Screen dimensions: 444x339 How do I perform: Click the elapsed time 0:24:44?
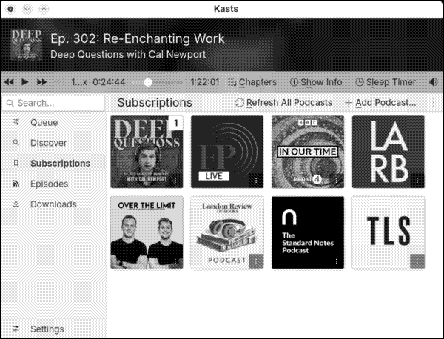[x=109, y=82]
